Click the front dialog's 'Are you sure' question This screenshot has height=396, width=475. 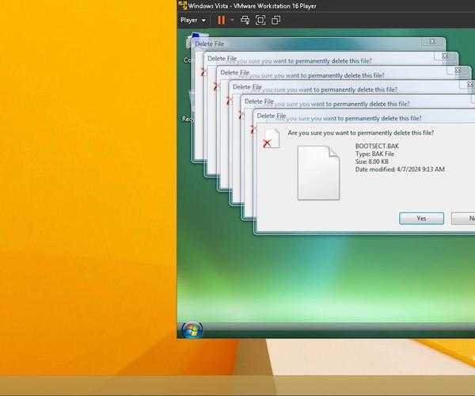(x=361, y=133)
